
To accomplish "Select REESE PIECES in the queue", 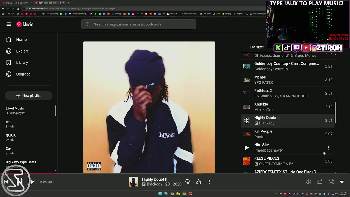I will 288,161.
